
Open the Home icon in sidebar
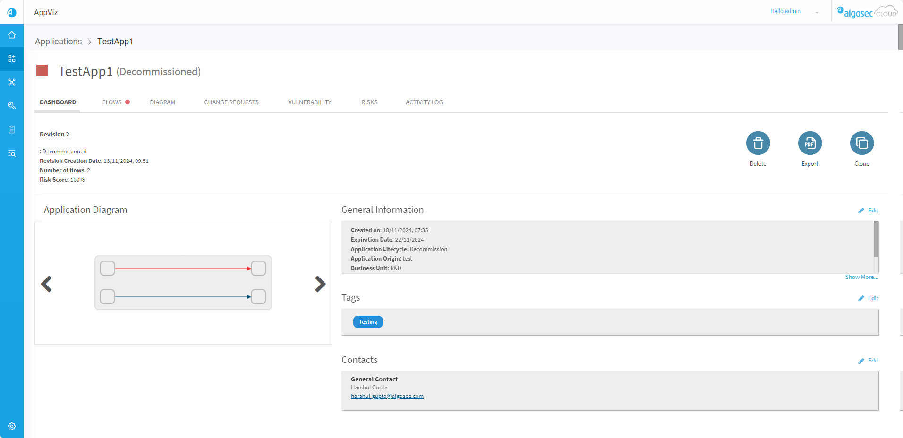12,35
